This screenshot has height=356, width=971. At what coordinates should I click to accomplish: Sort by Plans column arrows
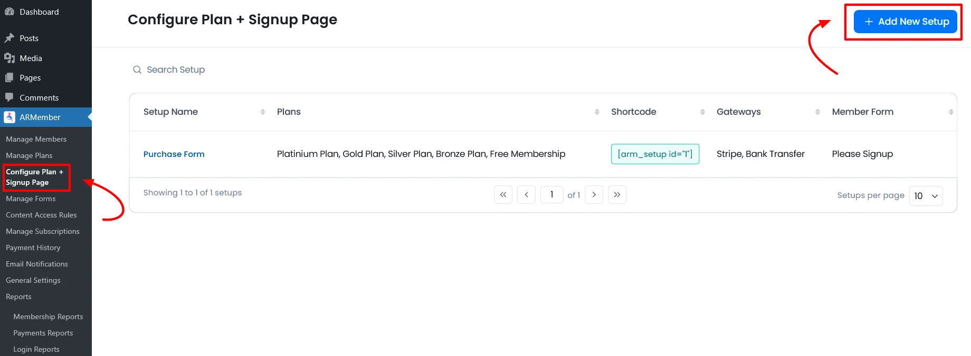(597, 112)
